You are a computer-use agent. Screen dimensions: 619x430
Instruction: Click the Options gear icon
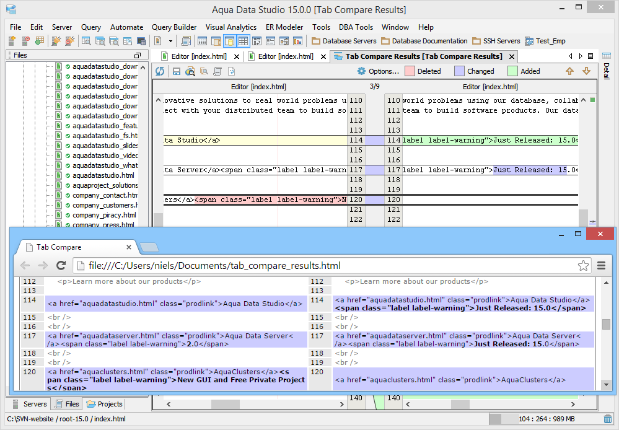(361, 71)
